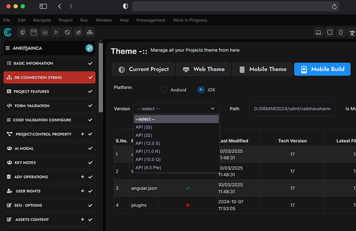The height and width of the screenshot is (231, 356).
Task: Click the copy documents toolbar icon
Action: click(23, 32)
